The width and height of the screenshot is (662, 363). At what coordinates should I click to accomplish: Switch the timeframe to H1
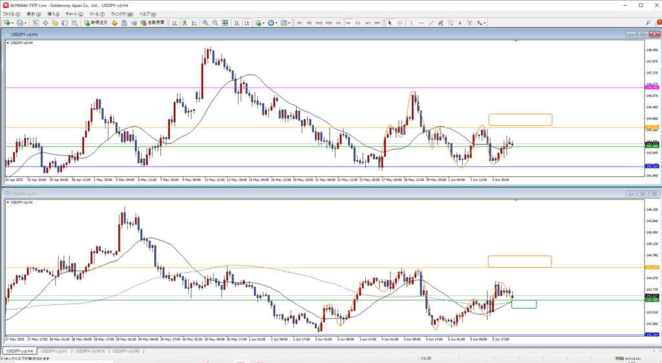(338, 23)
